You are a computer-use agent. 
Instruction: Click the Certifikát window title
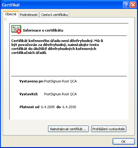click(x=11, y=5)
